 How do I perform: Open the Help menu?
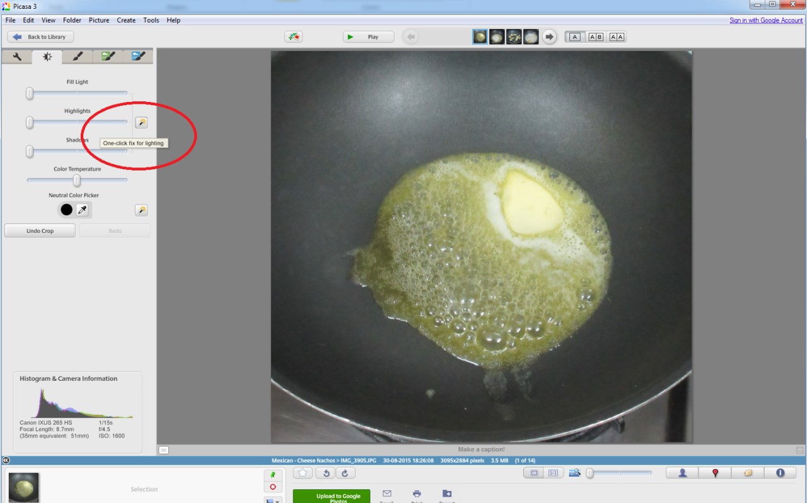tap(173, 20)
